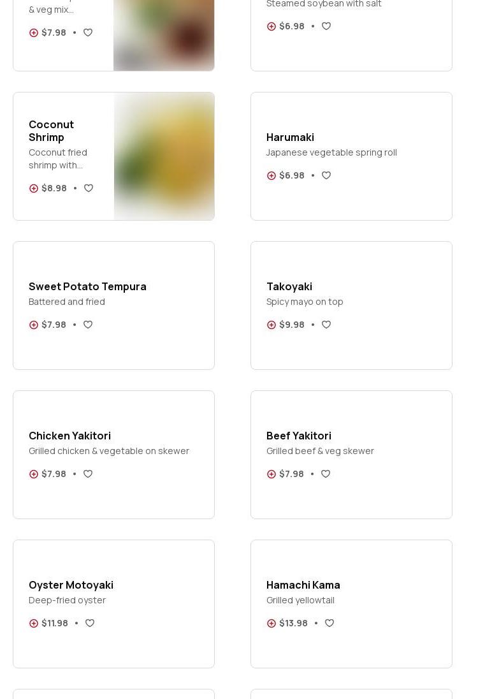Open the Chicken Yakitori item title
The image size is (478, 699).
point(69,436)
